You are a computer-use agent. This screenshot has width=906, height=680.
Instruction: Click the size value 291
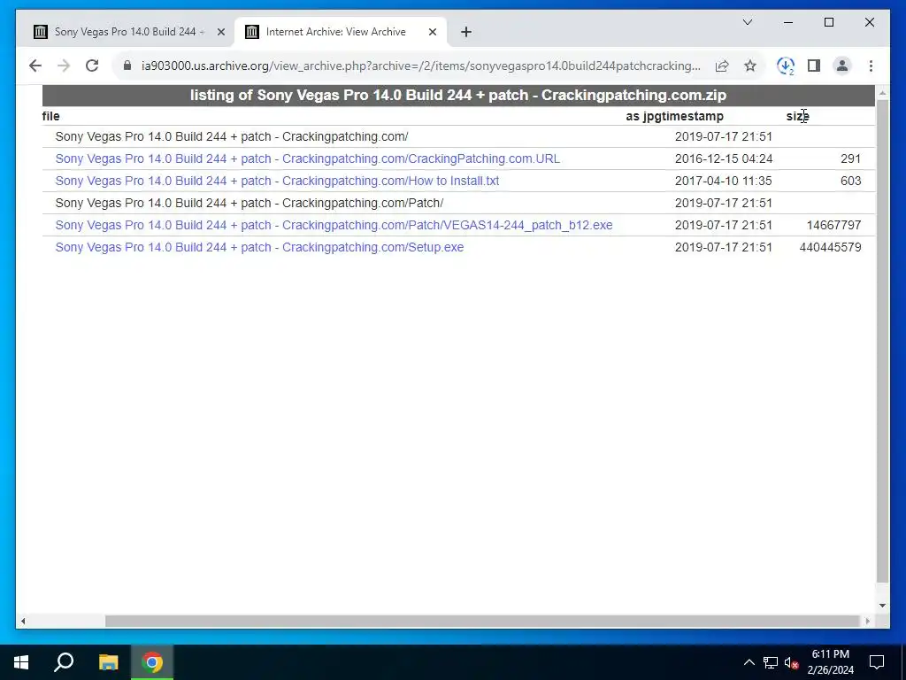pos(850,158)
